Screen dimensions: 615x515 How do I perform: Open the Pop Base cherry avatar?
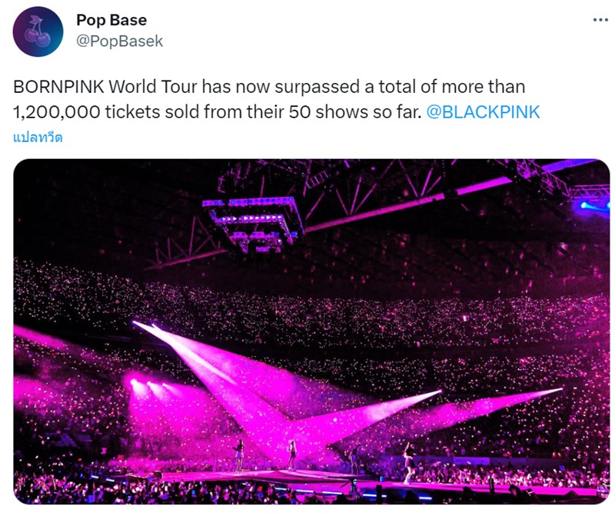click(x=38, y=31)
